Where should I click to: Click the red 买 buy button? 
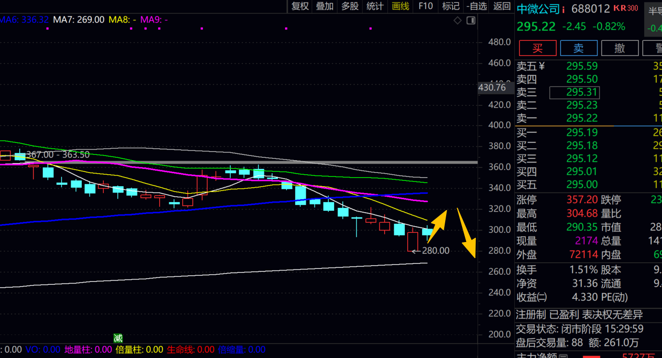click(x=537, y=48)
